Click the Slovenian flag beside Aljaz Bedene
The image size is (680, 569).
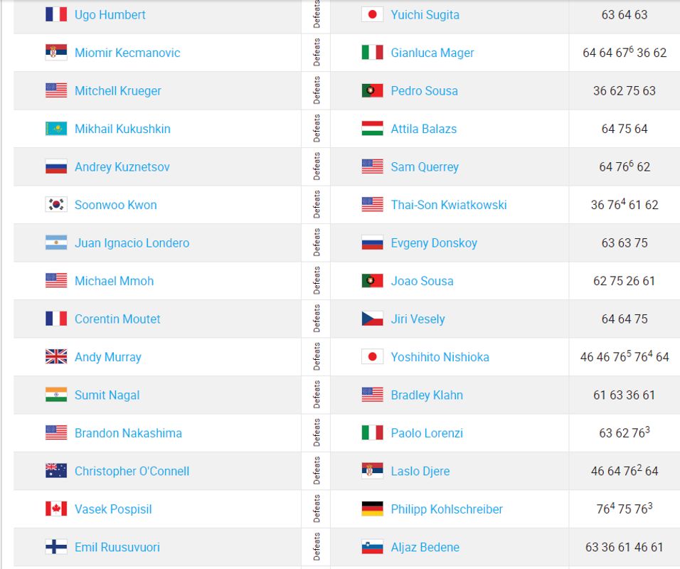coord(373,547)
